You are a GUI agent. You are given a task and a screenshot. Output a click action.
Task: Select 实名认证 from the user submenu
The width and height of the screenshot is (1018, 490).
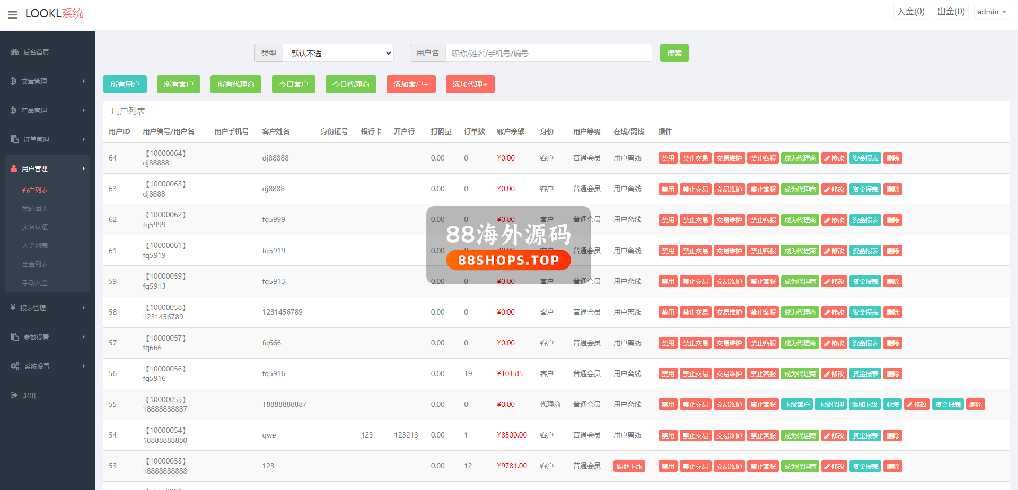point(35,227)
